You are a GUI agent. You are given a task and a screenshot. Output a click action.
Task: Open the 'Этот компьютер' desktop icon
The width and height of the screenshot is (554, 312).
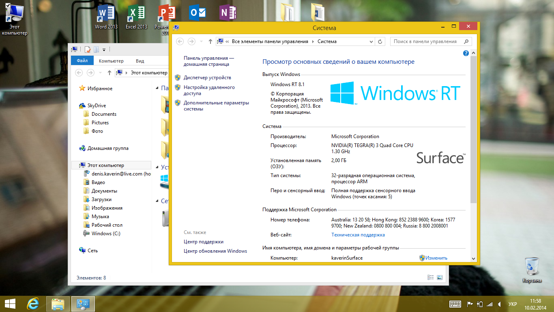(x=15, y=19)
